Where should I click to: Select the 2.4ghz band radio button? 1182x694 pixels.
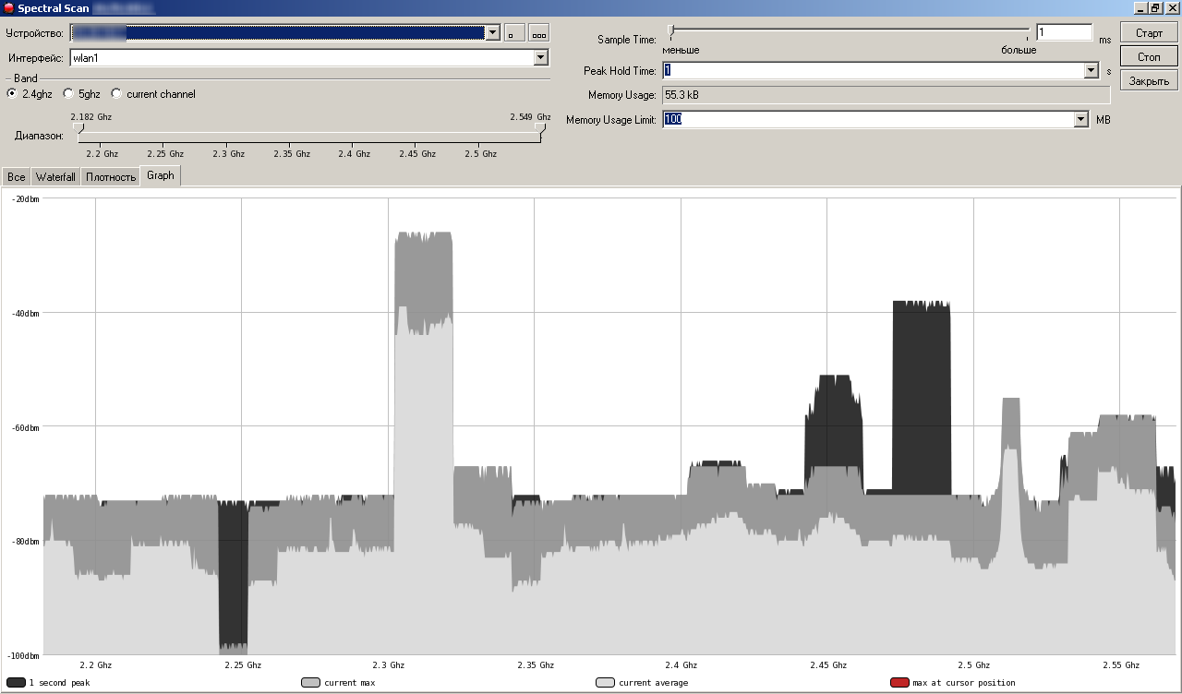(12, 94)
